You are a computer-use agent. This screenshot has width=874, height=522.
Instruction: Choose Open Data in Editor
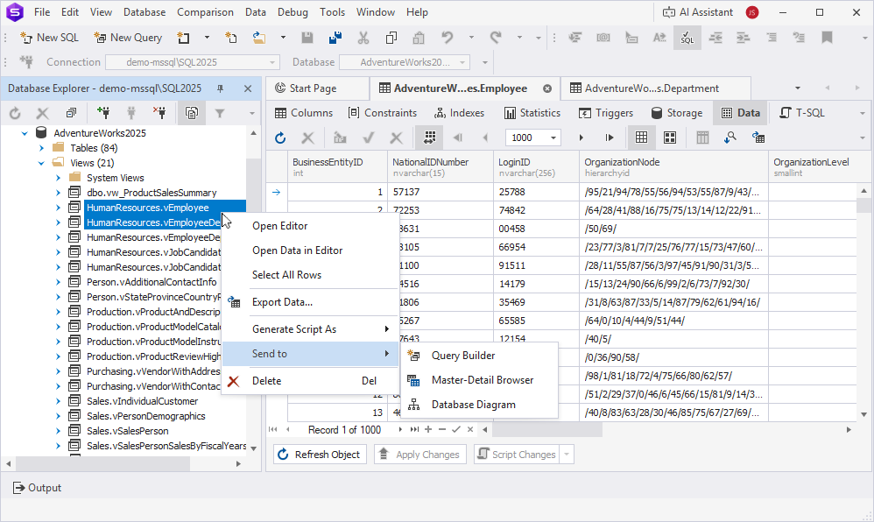[x=310, y=250]
